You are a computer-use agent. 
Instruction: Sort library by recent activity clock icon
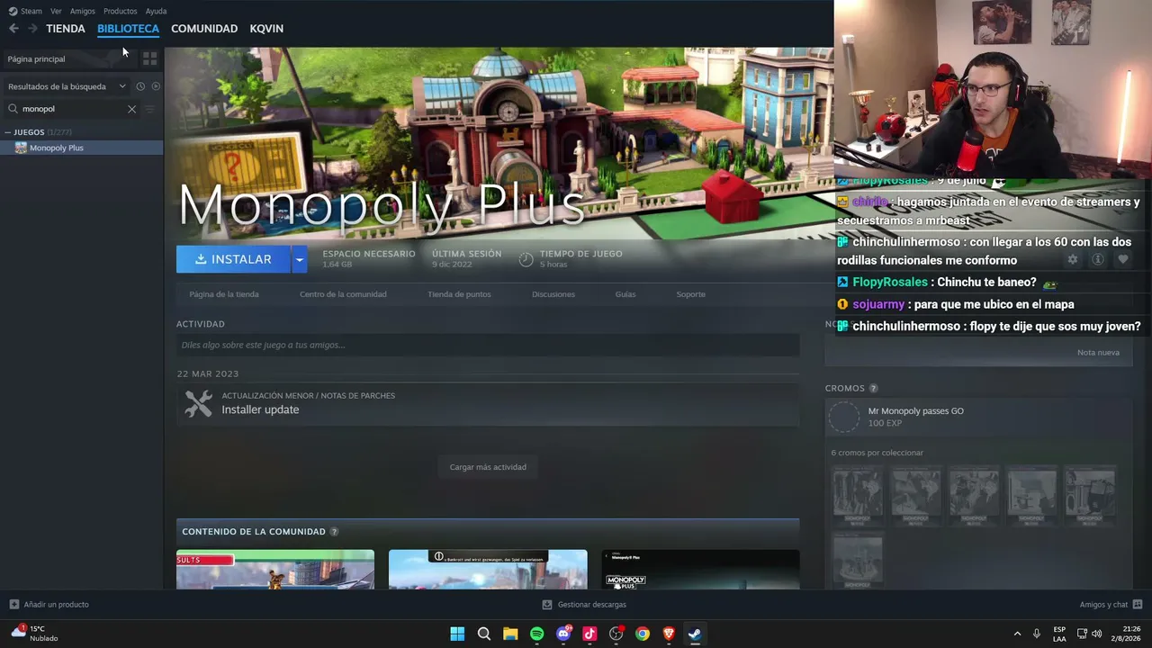tap(140, 86)
